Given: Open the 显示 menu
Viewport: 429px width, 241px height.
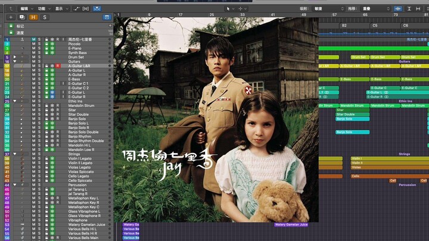Looking at the screenshot, I should (x=62, y=9).
